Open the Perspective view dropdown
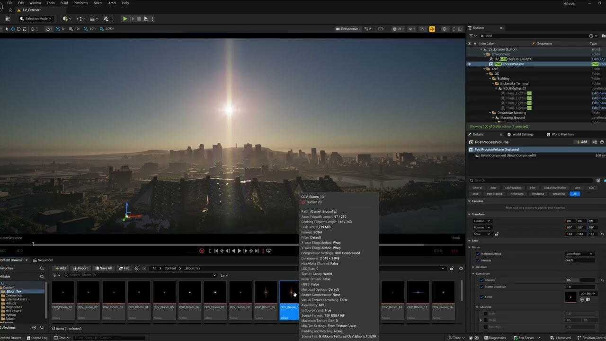The height and width of the screenshot is (341, 606). [348, 29]
